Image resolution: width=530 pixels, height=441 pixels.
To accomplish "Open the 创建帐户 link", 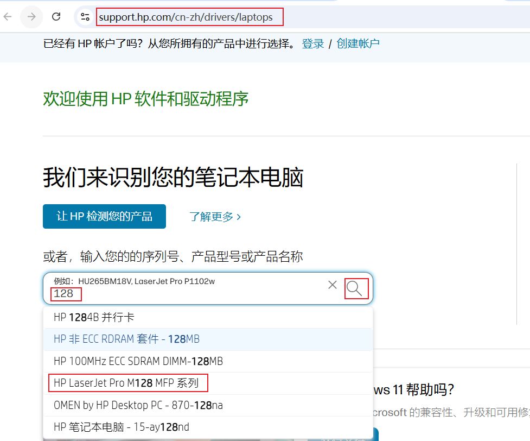I will 358,44.
